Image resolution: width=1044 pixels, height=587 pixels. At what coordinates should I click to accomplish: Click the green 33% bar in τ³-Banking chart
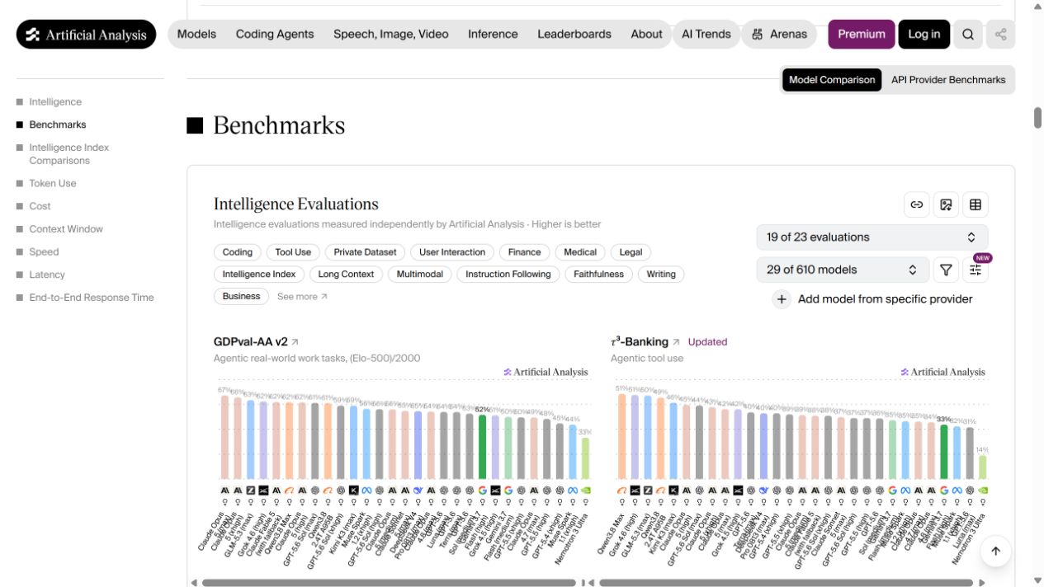coord(944,452)
